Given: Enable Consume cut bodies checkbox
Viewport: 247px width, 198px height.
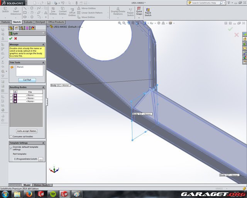Looking at the screenshot, I should (x=11, y=137).
